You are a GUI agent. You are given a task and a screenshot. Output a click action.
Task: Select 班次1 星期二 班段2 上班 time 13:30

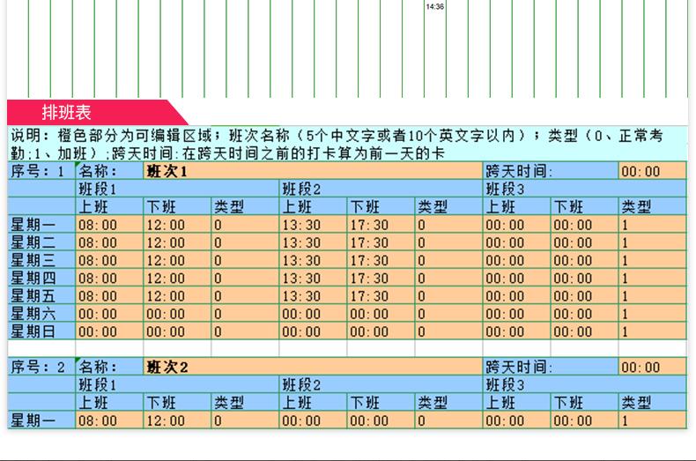pyautogui.click(x=313, y=242)
